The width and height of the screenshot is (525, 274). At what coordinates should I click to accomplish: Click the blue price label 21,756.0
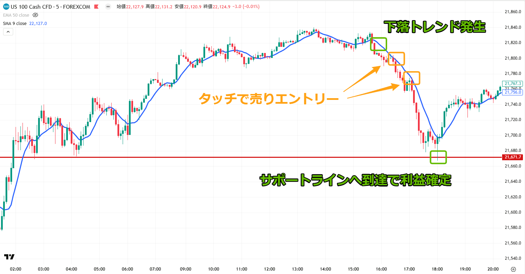[513, 92]
